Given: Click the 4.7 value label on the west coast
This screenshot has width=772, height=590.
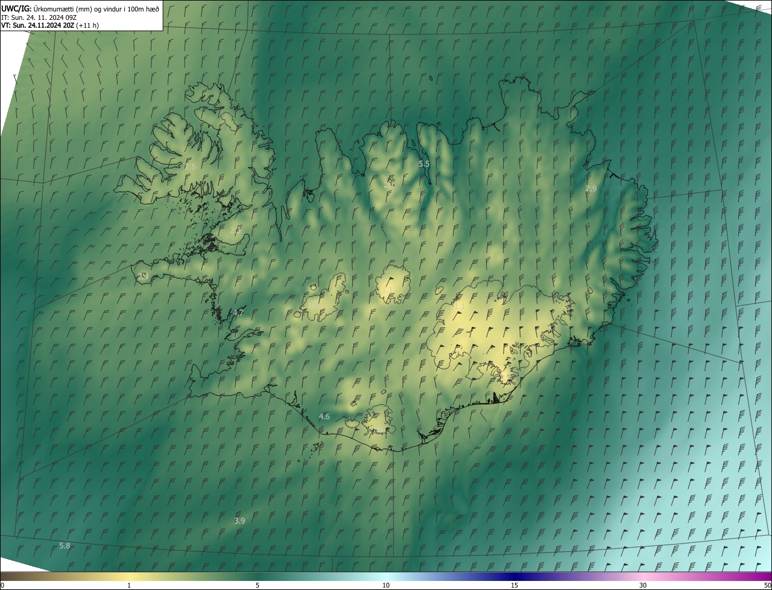Looking at the screenshot, I should (x=238, y=312).
